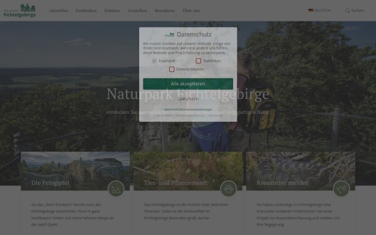The height and width of the screenshot is (235, 376).
Task: Save cookie choices with Speichern
Action: click(x=188, y=98)
